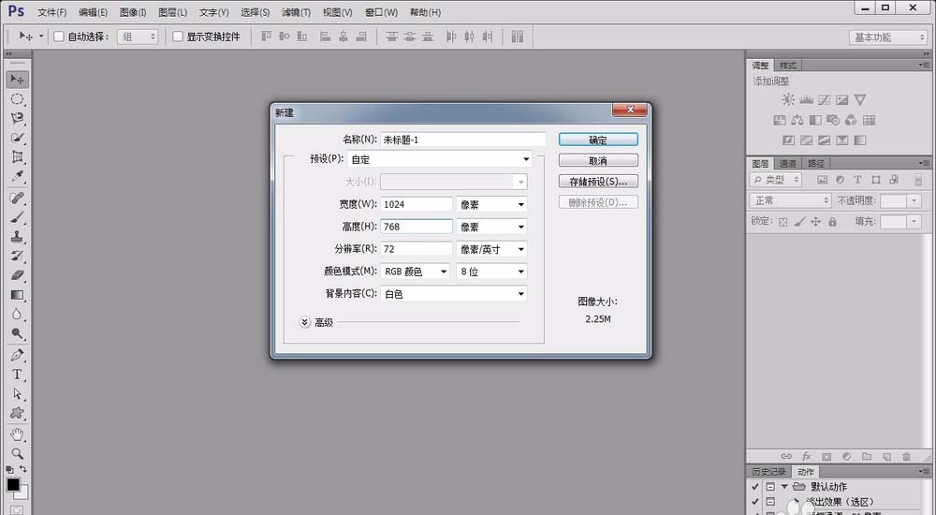Image resolution: width=936 pixels, height=515 pixels.
Task: Toggle lock position icon in Layers panel
Action: 816,222
